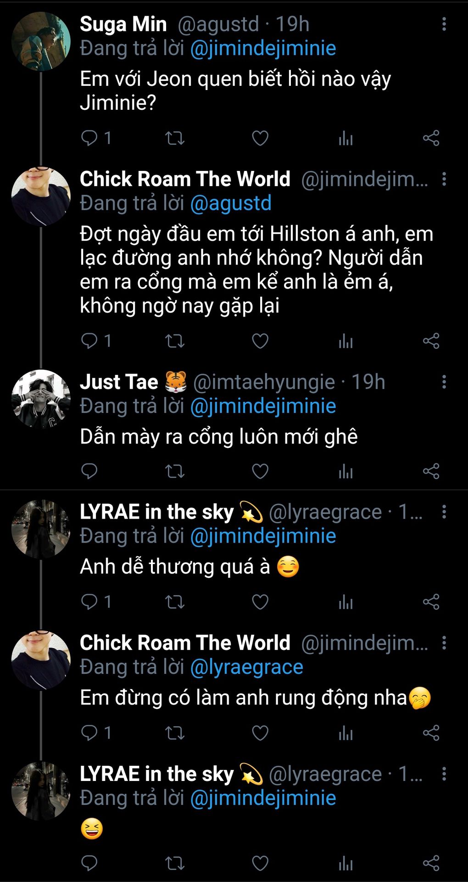
Task: Reply to the Hillston tweet by Chick Roam
Action: click(89, 341)
